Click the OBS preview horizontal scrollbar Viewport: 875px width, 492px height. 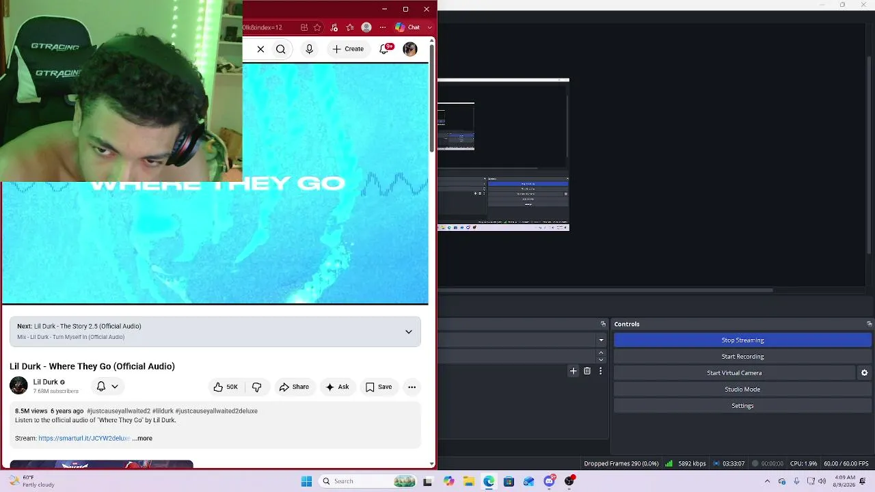pos(605,290)
